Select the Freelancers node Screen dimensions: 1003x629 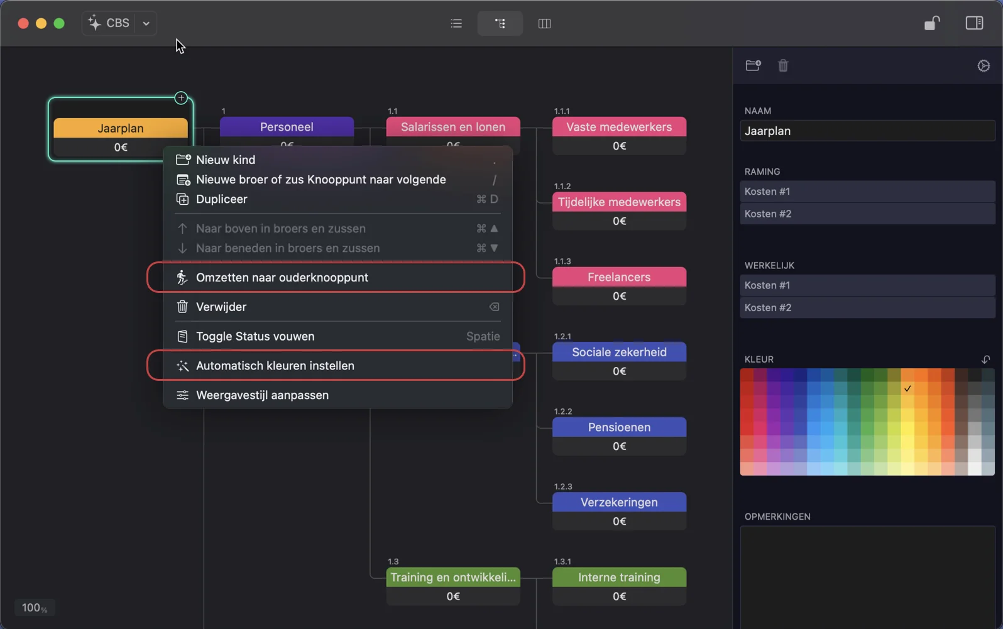point(619,277)
